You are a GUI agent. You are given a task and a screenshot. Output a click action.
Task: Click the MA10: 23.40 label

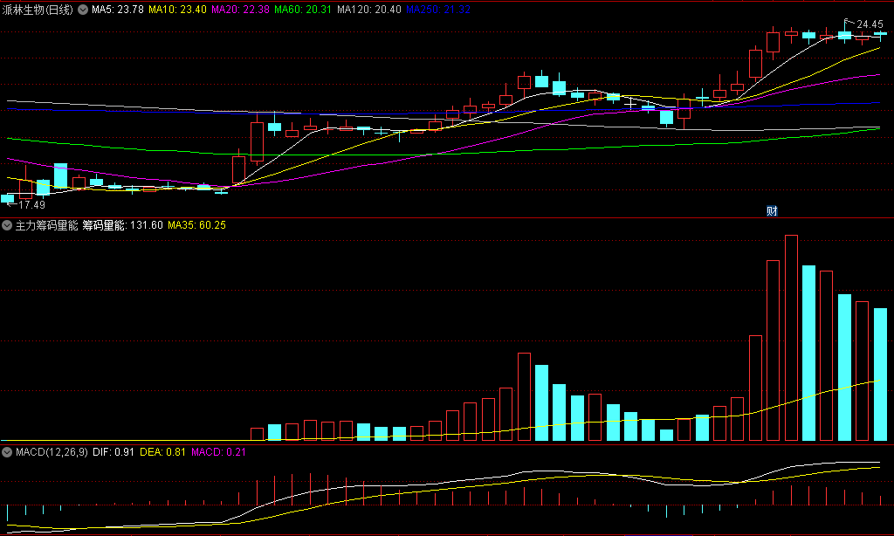click(x=177, y=10)
